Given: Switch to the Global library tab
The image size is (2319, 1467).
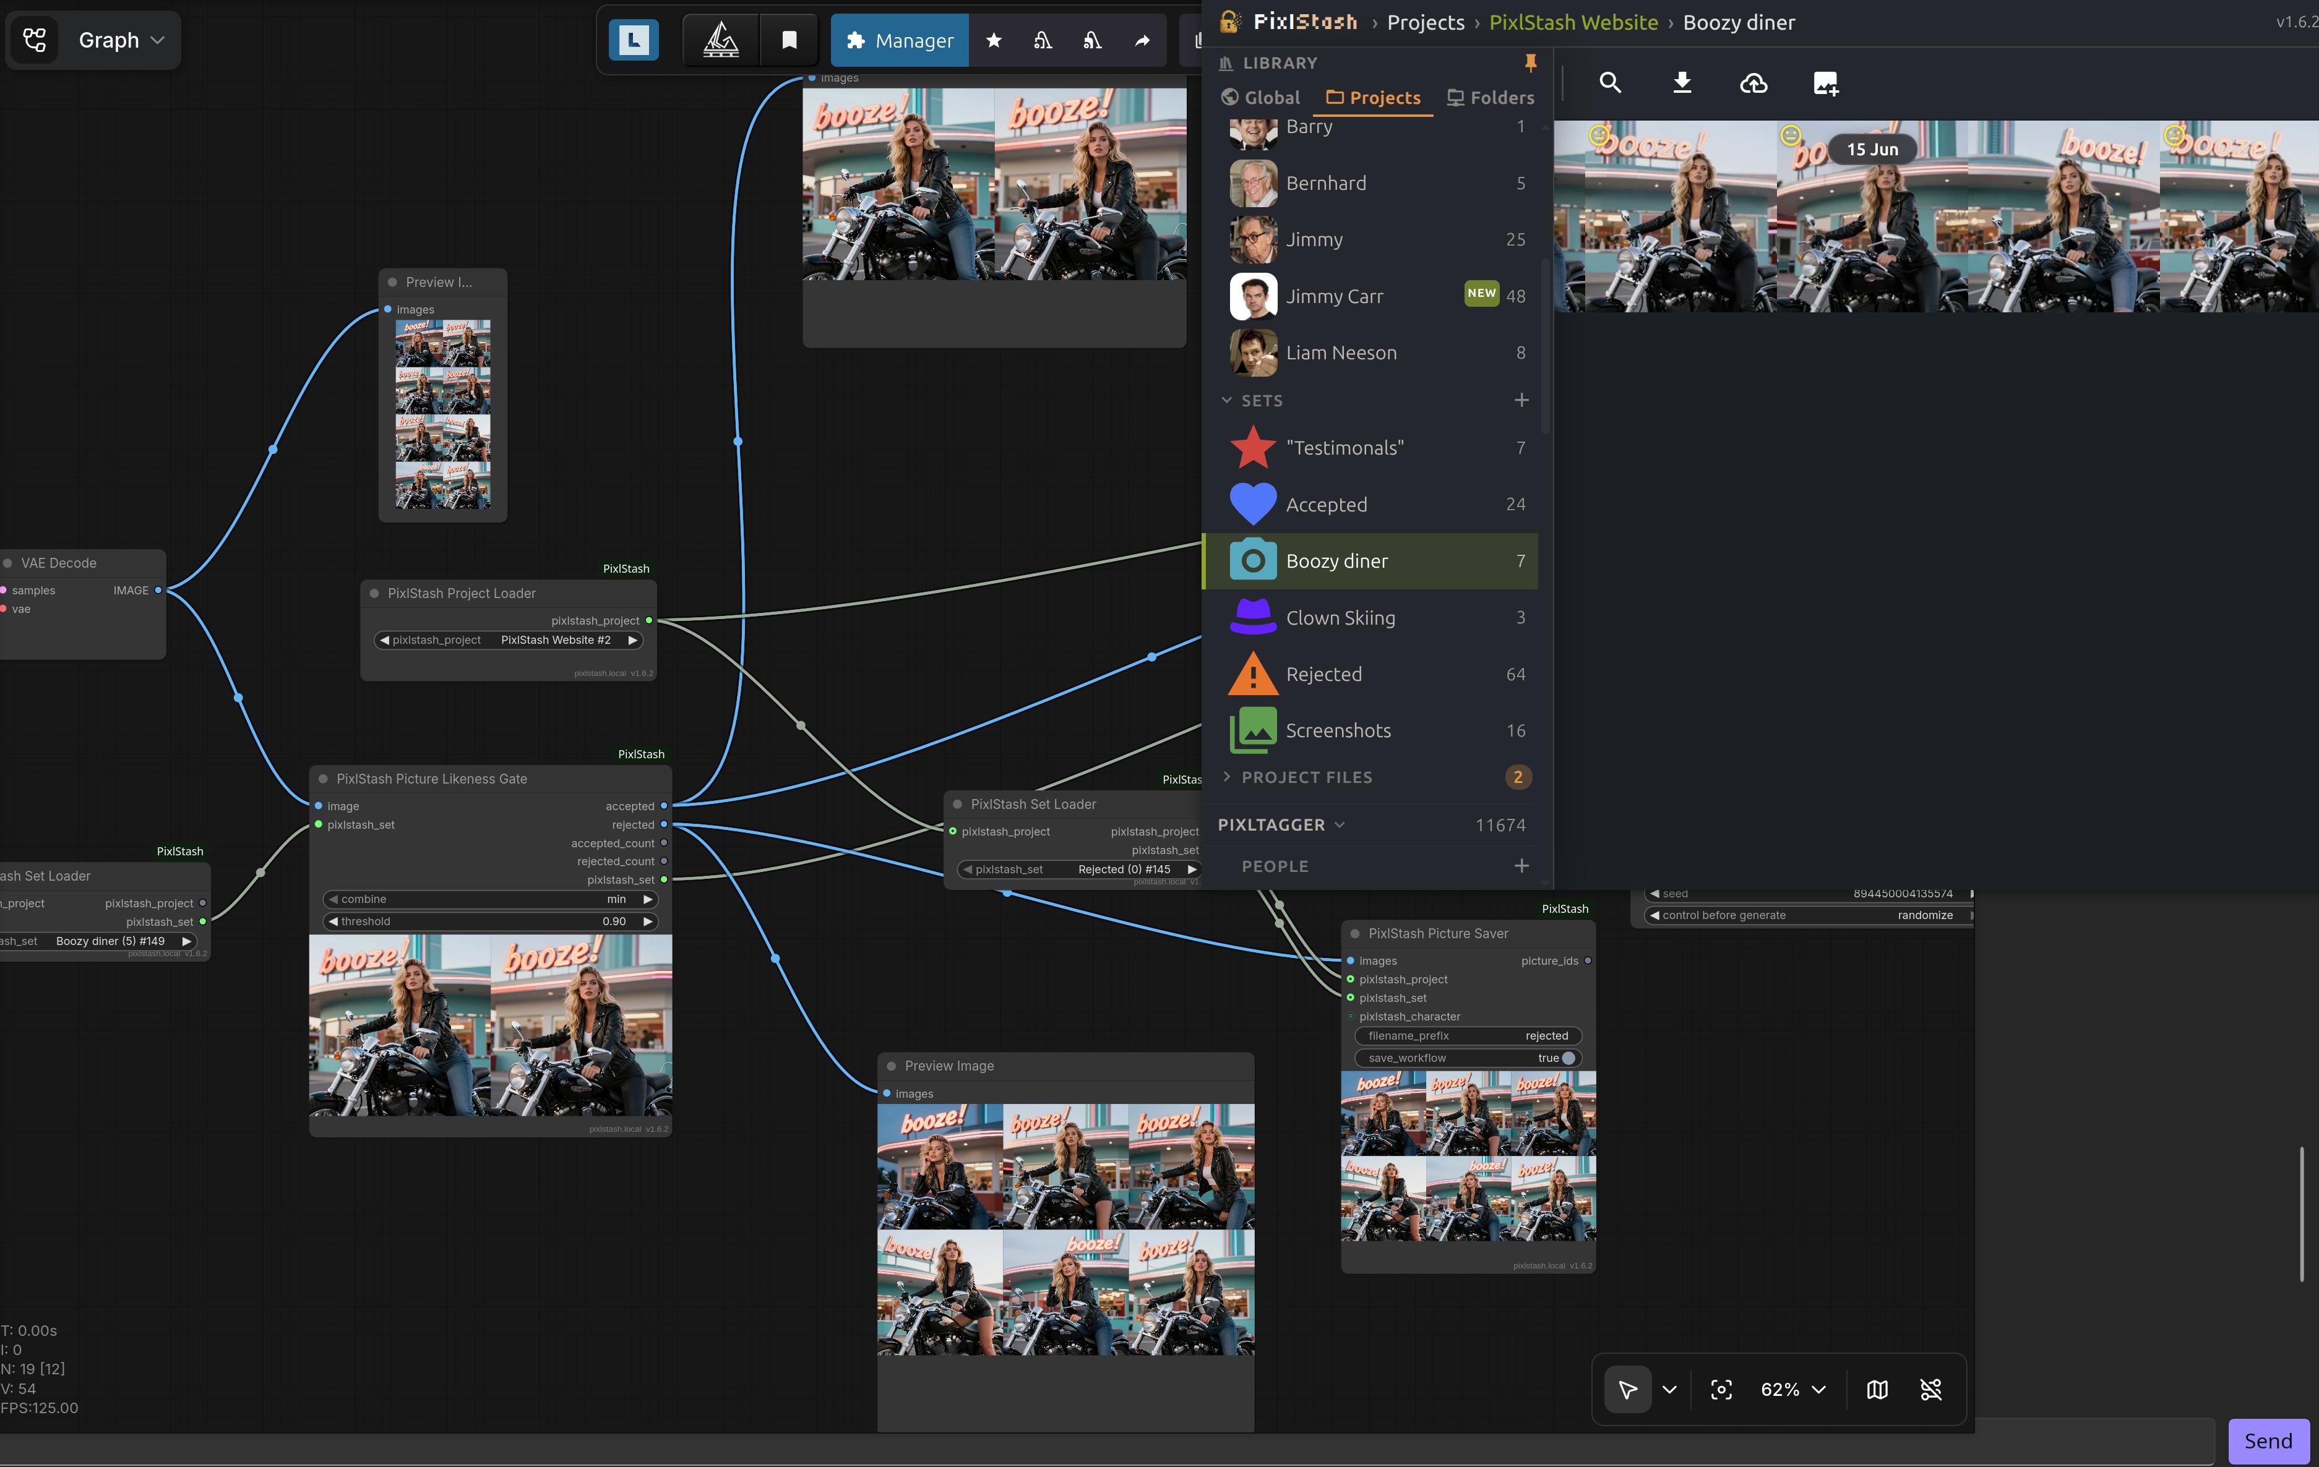Looking at the screenshot, I should click(x=1260, y=97).
